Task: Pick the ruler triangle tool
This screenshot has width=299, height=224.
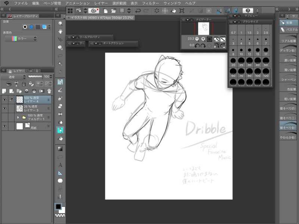Action: pos(60,173)
